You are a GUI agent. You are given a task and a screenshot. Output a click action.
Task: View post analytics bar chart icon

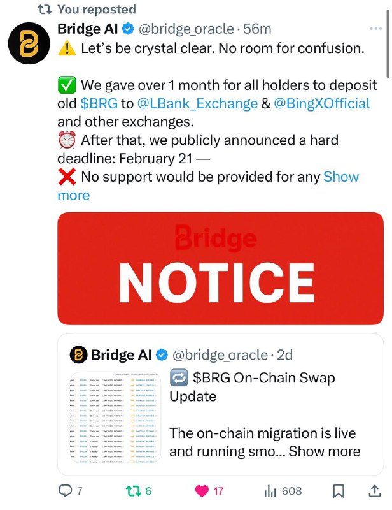tap(270, 491)
